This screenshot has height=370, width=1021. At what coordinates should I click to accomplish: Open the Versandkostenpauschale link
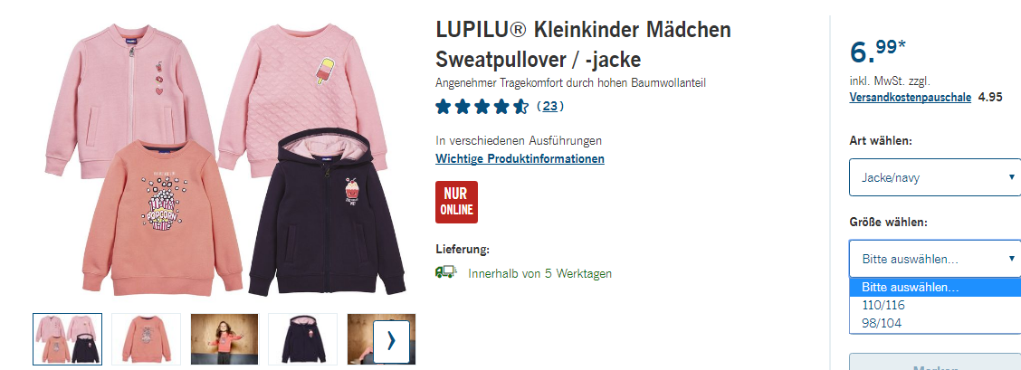click(911, 98)
